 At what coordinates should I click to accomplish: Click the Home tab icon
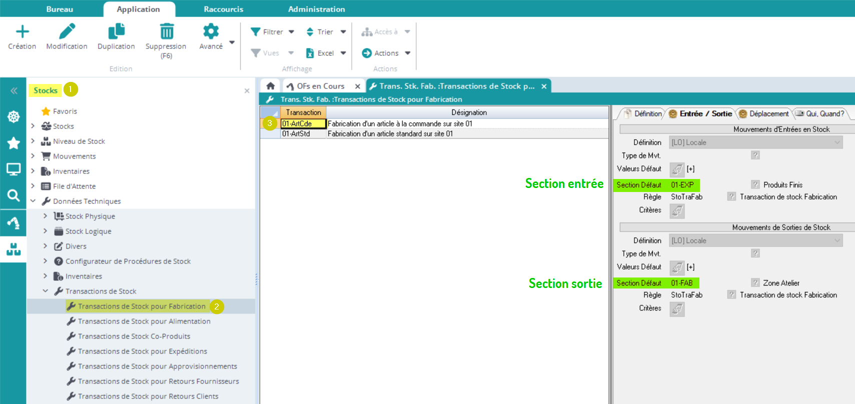pyautogui.click(x=271, y=86)
